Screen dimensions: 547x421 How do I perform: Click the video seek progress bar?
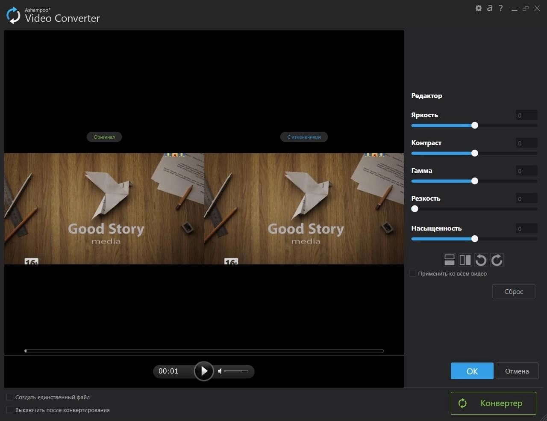(x=204, y=351)
